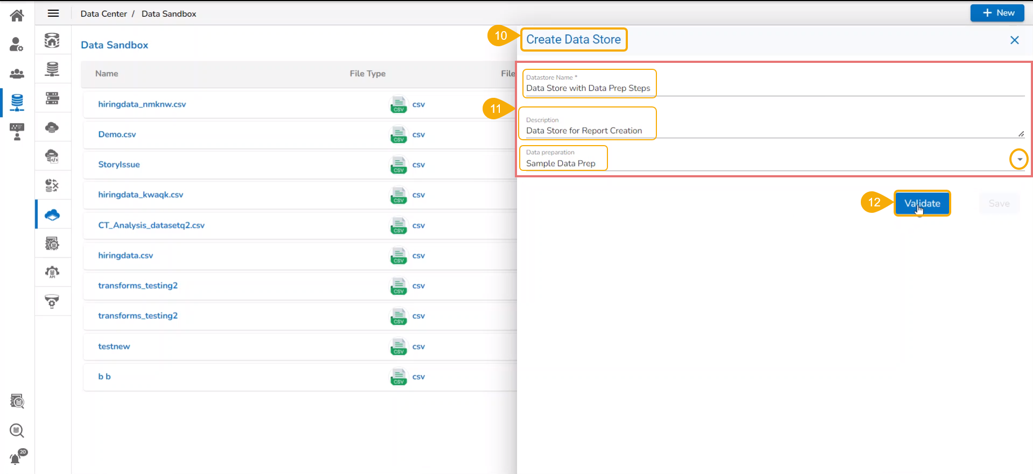Click the Validate button
The width and height of the screenshot is (1033, 474).
click(x=922, y=204)
